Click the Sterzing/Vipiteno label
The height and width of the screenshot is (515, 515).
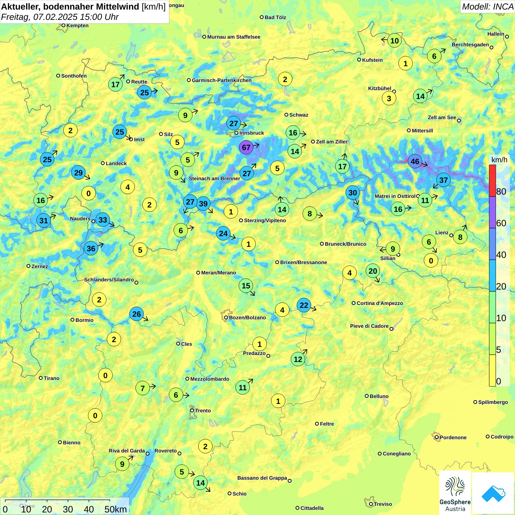point(265,221)
